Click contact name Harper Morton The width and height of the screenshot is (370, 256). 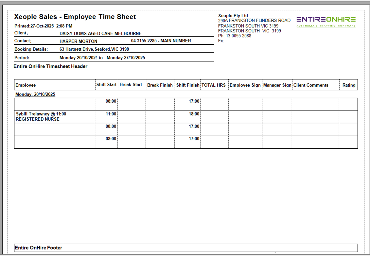(78, 41)
